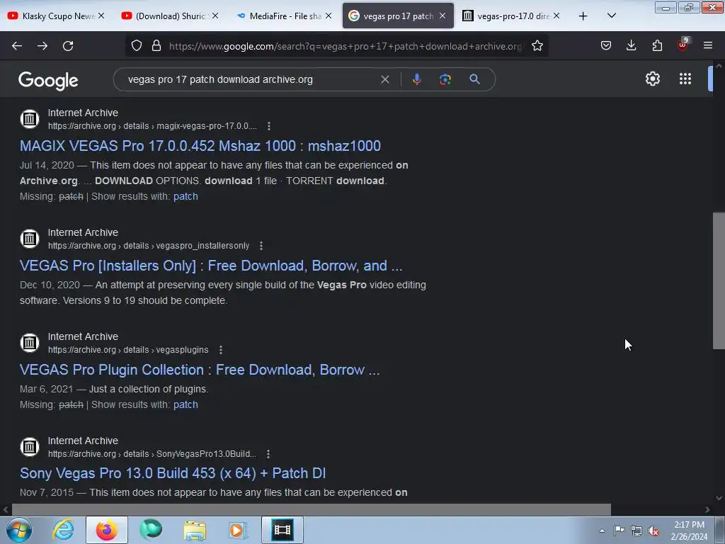Open the film strip app on taskbar
This screenshot has width=725, height=544.
[282, 530]
